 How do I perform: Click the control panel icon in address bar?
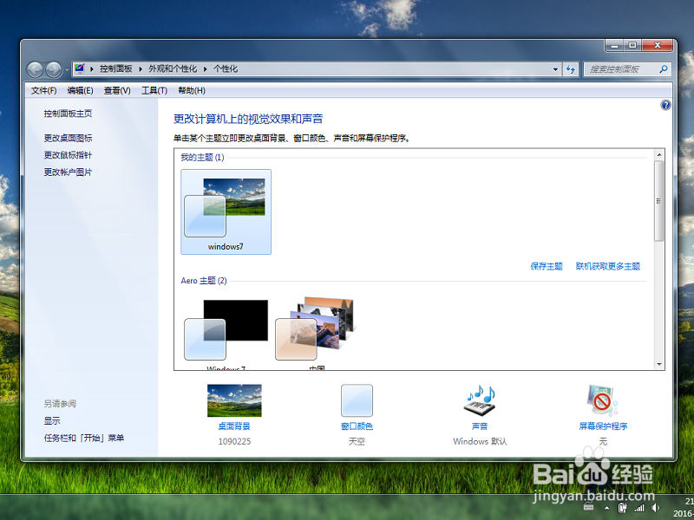pos(80,68)
